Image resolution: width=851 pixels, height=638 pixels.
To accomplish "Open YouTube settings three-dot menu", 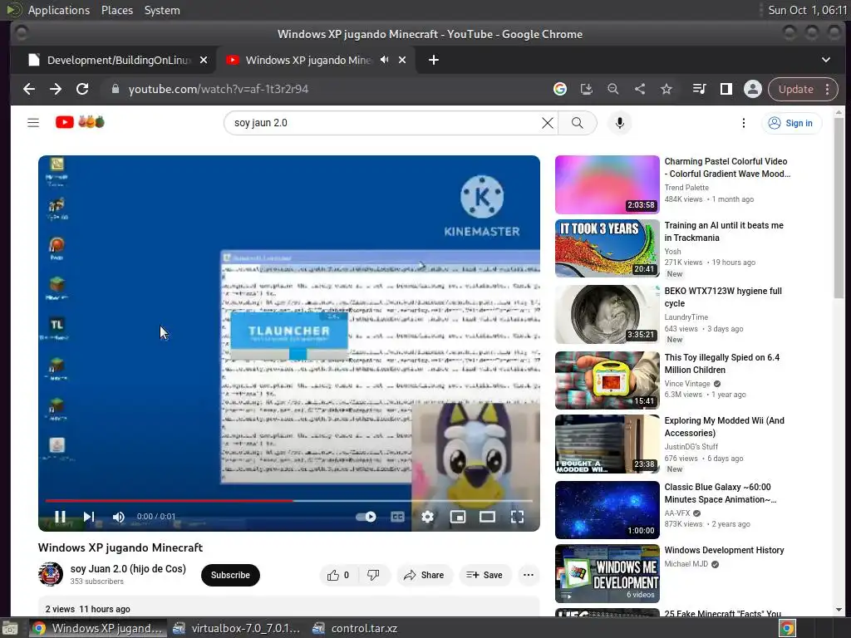I will (744, 123).
